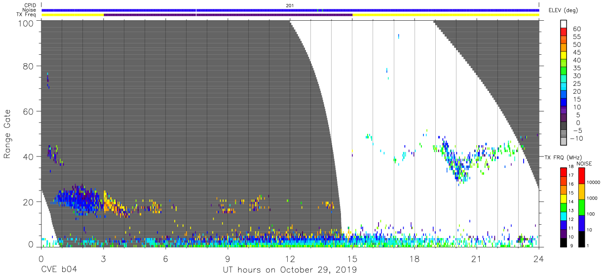Screen dimensions: 606x280
Task: Click the NOISE legend title
Action: pyautogui.click(x=585, y=163)
